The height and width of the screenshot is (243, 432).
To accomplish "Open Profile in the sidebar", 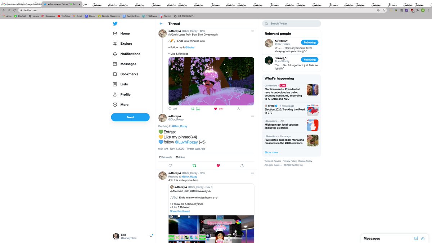I will coord(122,94).
